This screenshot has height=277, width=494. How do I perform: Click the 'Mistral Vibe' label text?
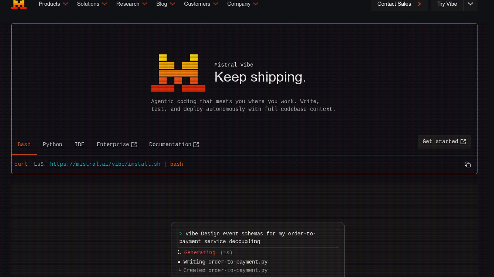pos(234,65)
